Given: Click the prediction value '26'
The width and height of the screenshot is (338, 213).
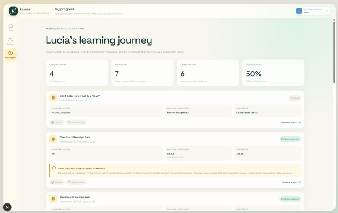Looking at the screenshot, I should 53,154.
